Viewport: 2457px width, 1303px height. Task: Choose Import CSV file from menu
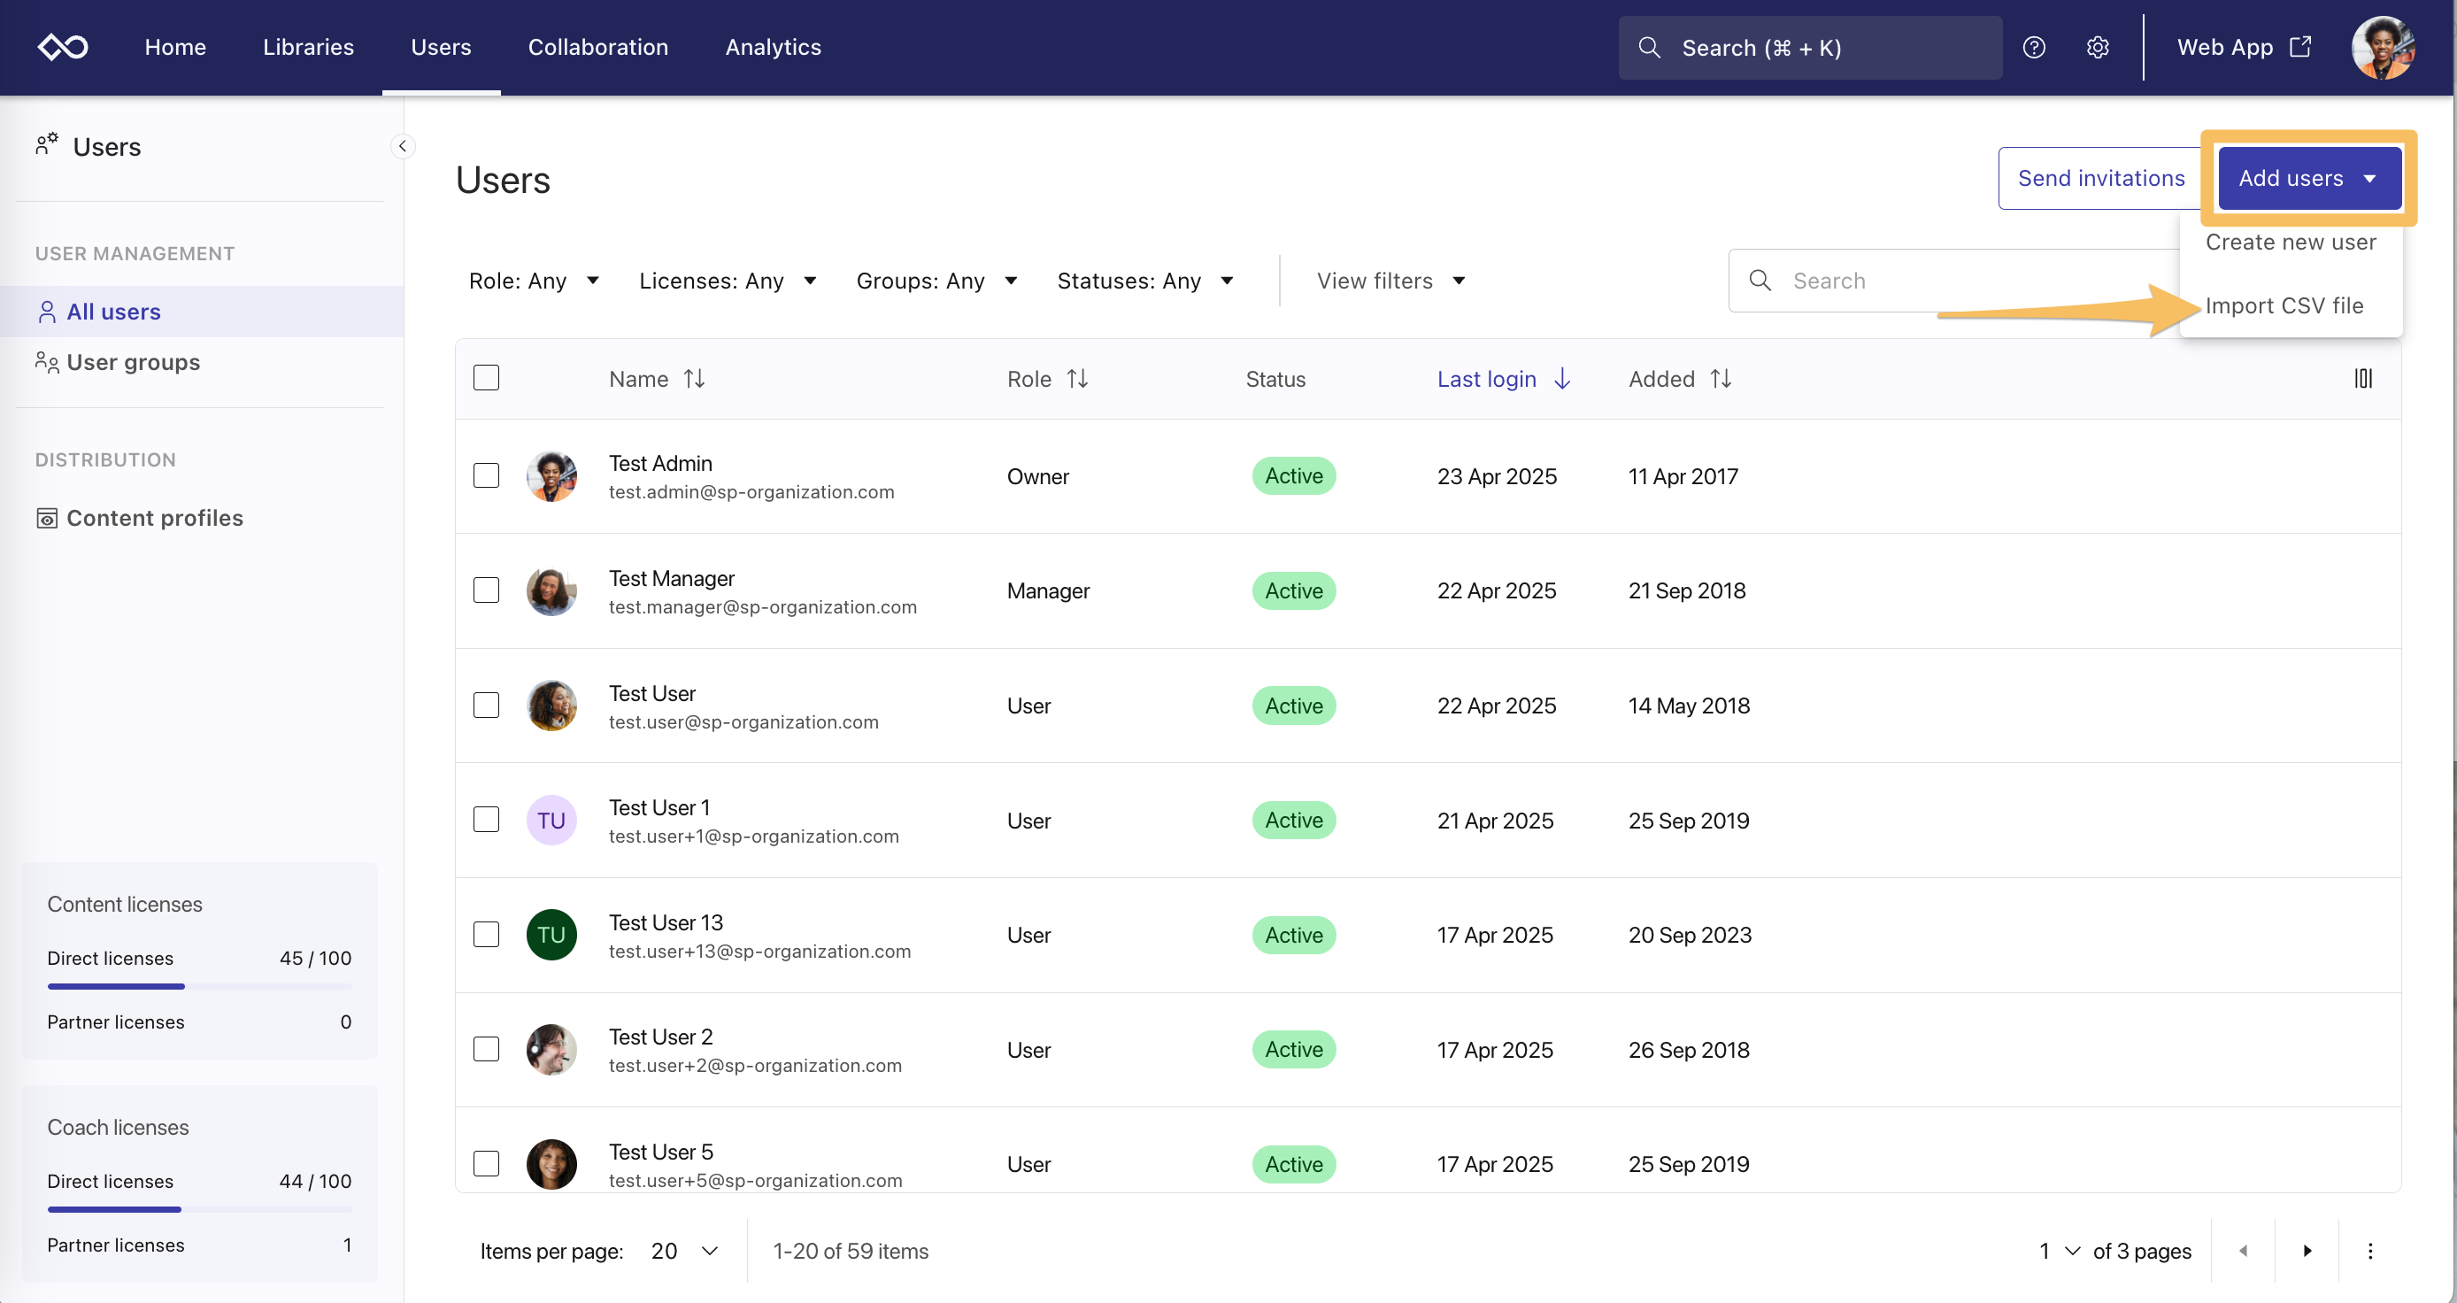coord(2284,305)
